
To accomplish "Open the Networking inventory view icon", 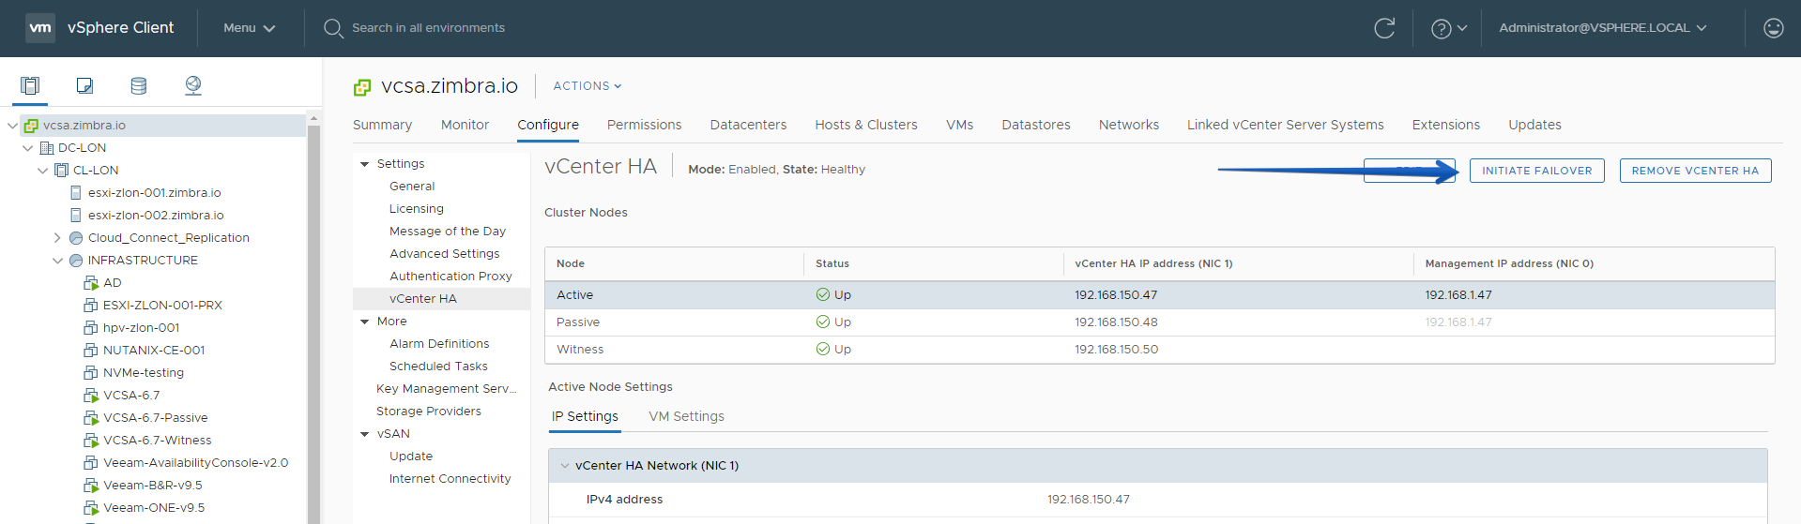I will [193, 85].
